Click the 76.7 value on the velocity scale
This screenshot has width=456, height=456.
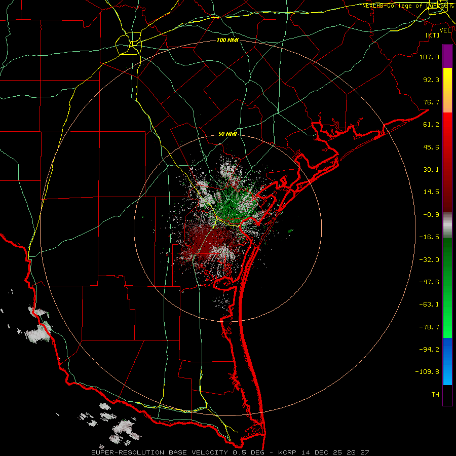click(431, 102)
